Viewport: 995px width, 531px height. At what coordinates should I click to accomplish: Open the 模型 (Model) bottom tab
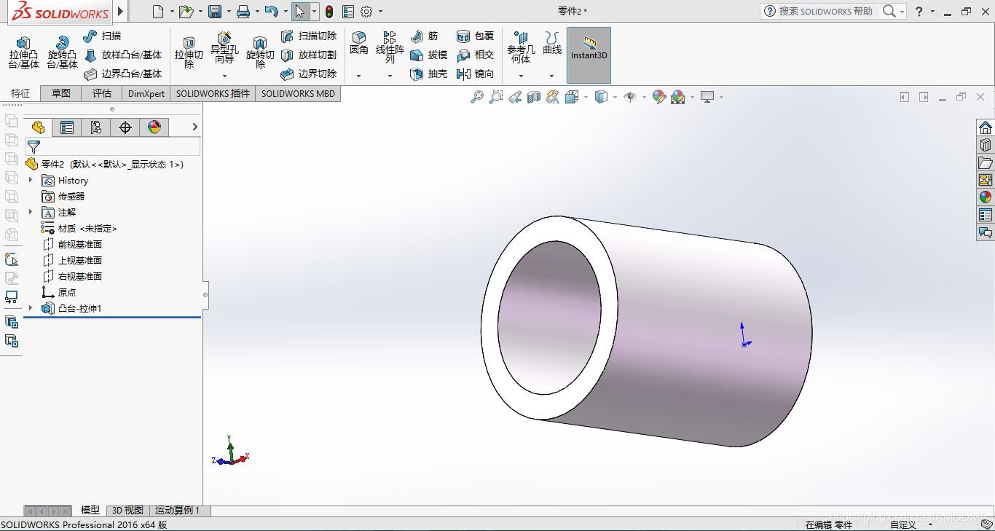[90, 511]
